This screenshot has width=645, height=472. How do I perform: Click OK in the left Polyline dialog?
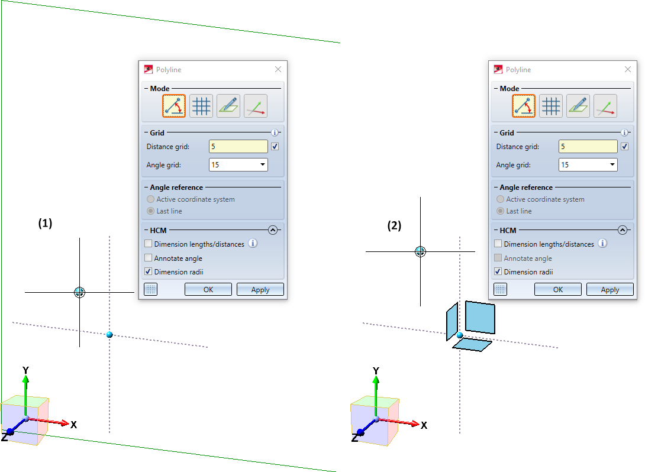pos(208,289)
